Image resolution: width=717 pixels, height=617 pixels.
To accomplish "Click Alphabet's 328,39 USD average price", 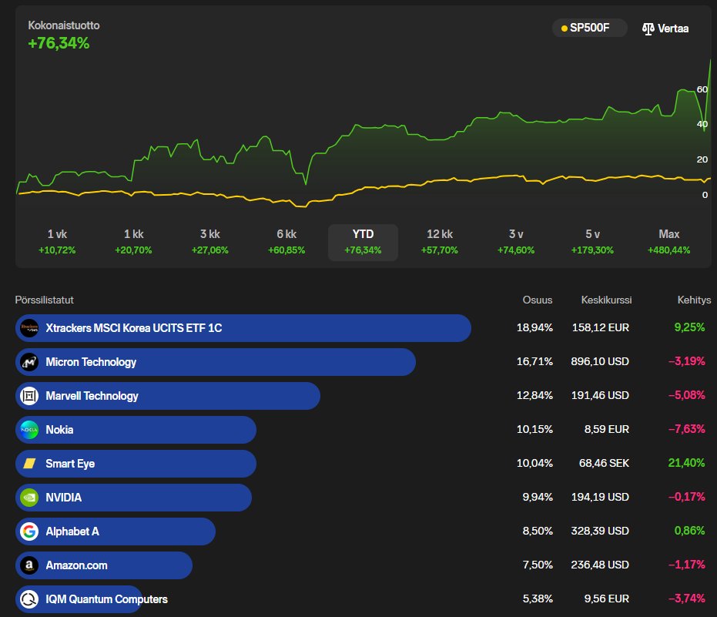I will click(x=600, y=531).
